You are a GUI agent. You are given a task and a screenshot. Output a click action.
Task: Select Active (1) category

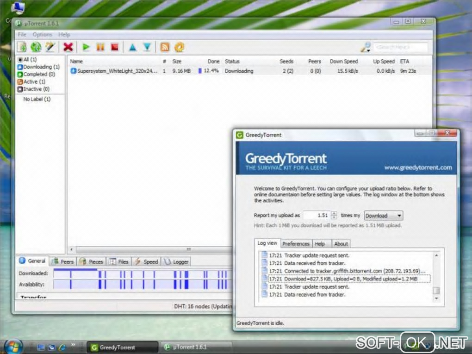point(31,81)
